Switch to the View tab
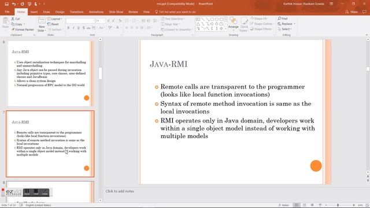This screenshot has width=370, height=208. [146, 12]
